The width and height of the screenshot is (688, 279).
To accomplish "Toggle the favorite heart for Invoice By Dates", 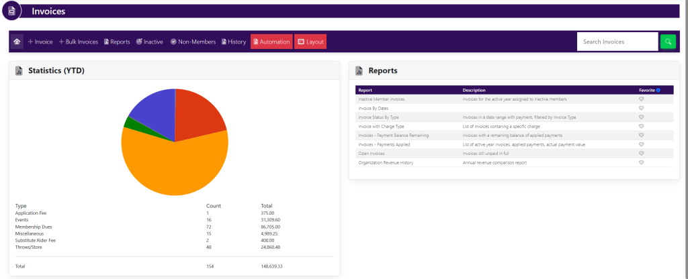I will point(641,108).
